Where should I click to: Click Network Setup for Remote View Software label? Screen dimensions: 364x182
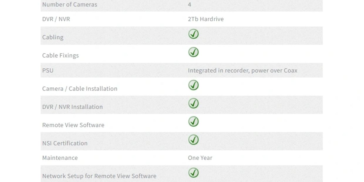[x=99, y=176]
